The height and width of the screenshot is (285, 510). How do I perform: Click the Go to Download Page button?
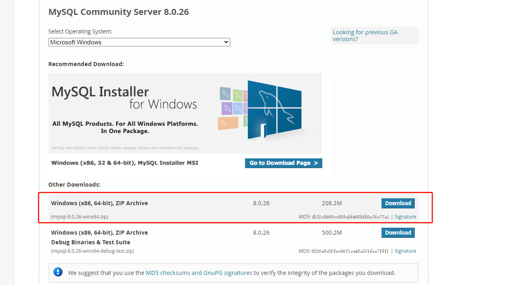pyautogui.click(x=283, y=163)
